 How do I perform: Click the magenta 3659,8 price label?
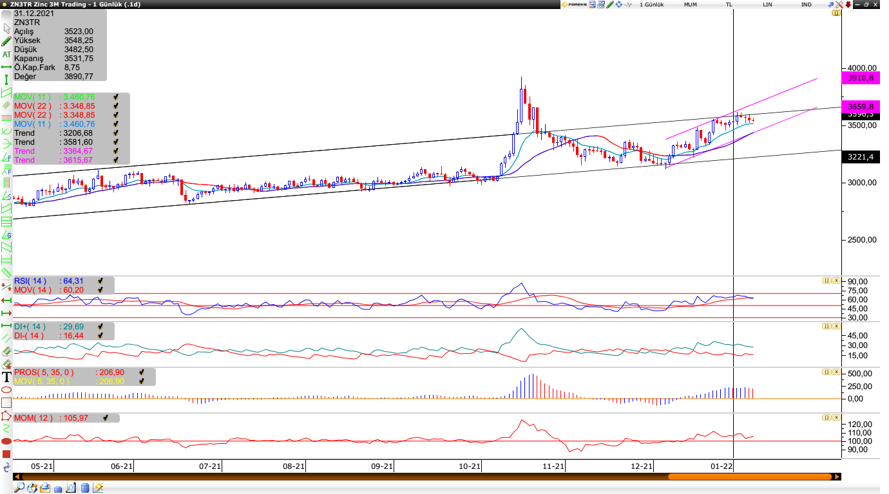(861, 107)
